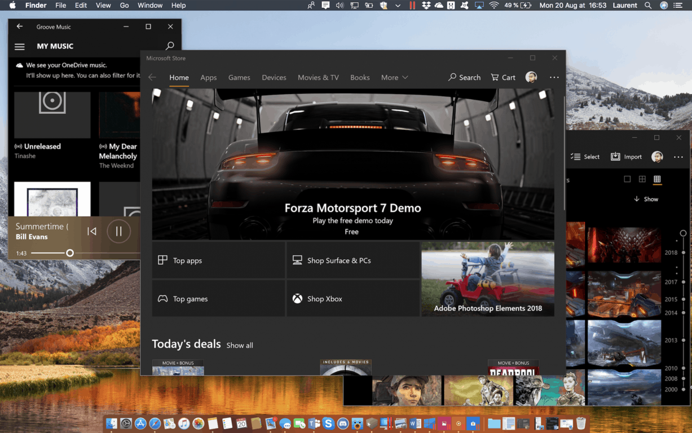Go back in Groove Music window
692x433 pixels.
[x=20, y=26]
